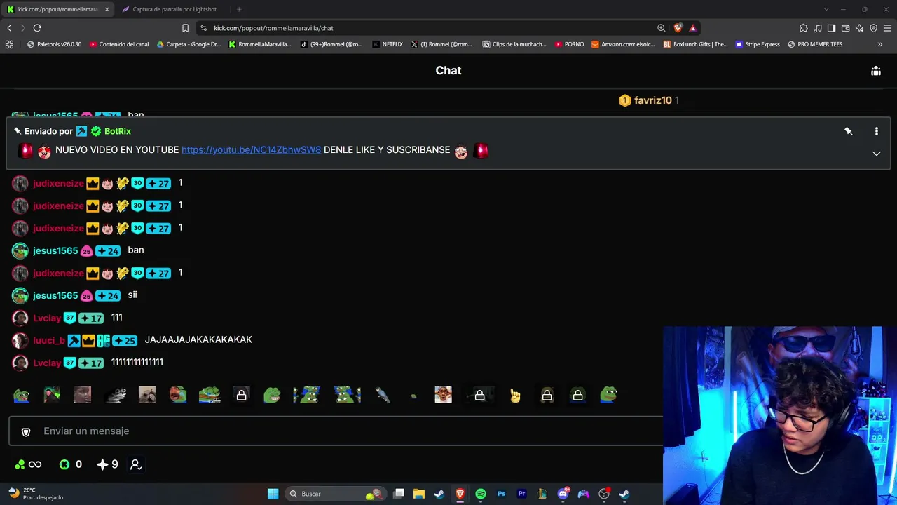The width and height of the screenshot is (897, 505).
Task: Open the Brave Wallet icon
Action: [x=845, y=28]
